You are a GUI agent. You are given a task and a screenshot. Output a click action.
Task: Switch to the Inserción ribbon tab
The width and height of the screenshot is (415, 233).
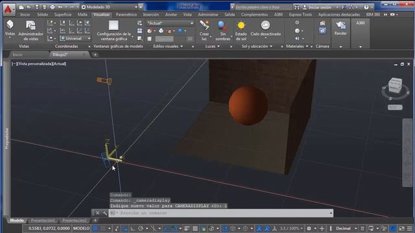[x=151, y=15]
